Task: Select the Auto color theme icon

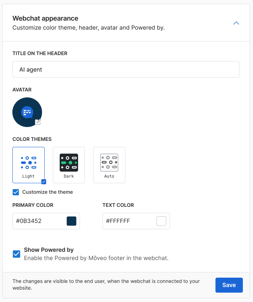Action: (x=109, y=162)
